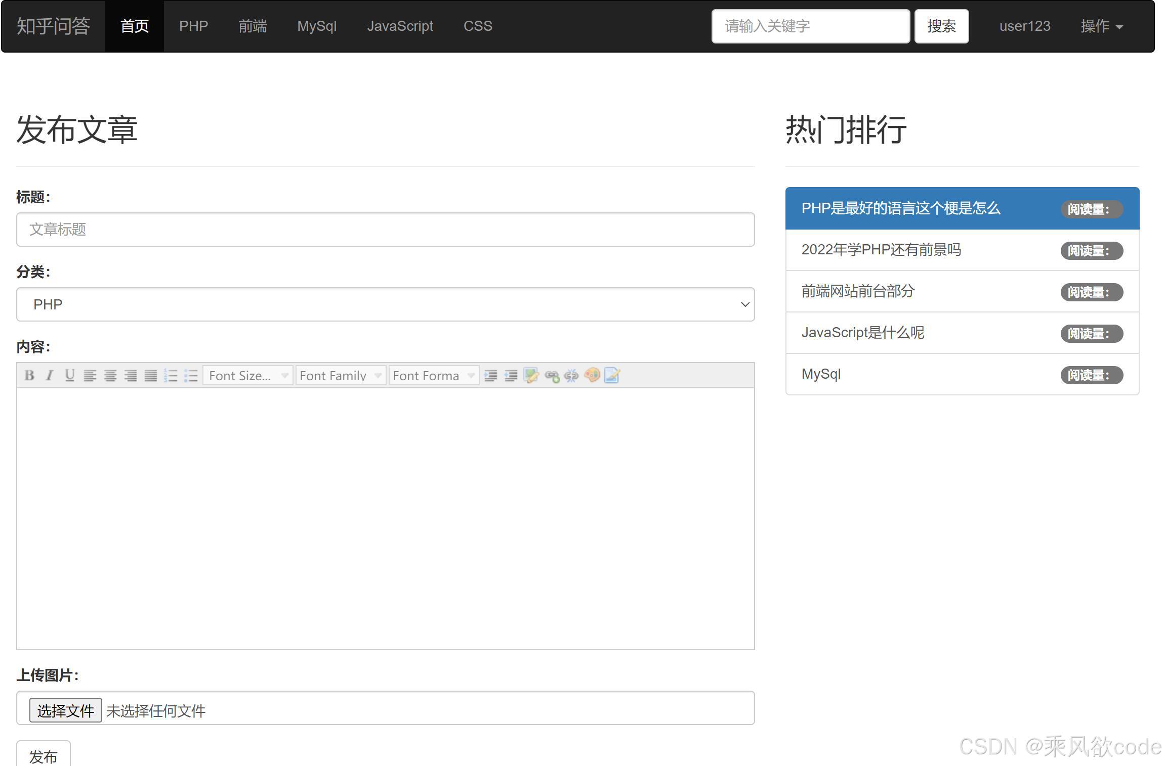Image resolution: width=1164 pixels, height=766 pixels.
Task: Insert a numbered list
Action: point(172,375)
